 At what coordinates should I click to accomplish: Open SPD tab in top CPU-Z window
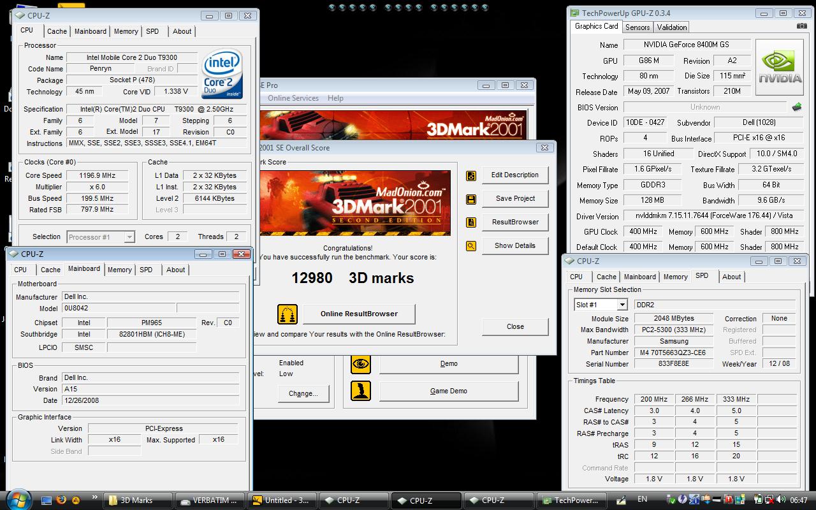click(152, 31)
